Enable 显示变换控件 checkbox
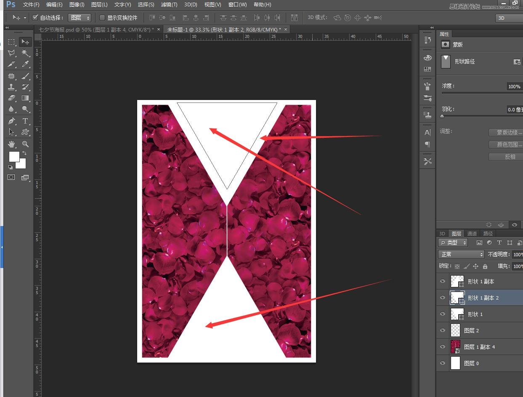The image size is (523, 397). [102, 18]
